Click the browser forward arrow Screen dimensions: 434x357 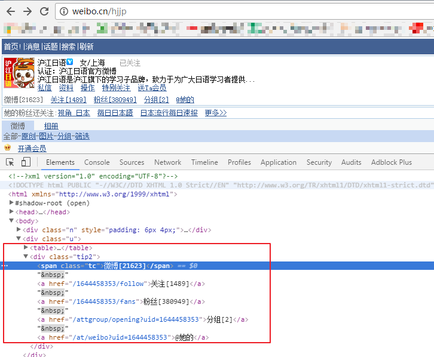(27, 11)
